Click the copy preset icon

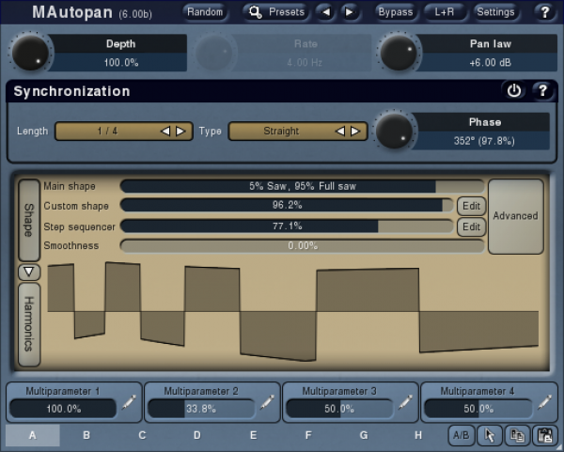coord(517,435)
